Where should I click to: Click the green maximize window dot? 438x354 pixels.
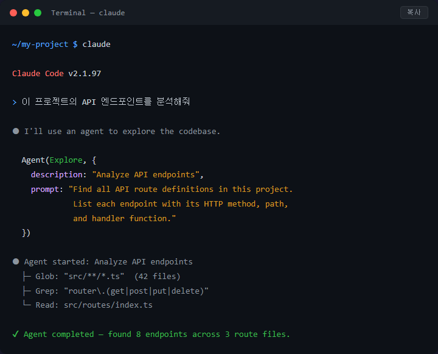tap(38, 13)
